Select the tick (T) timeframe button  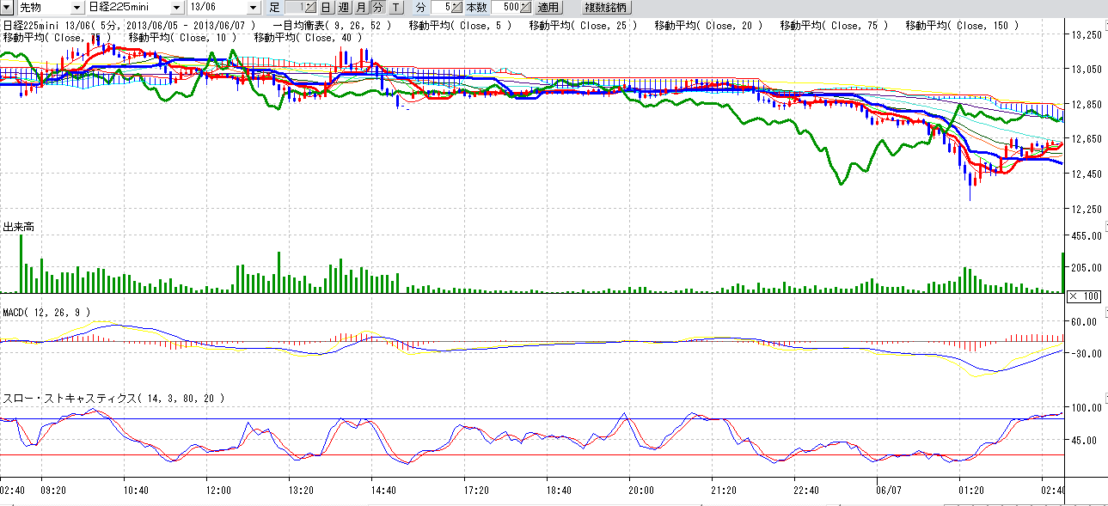click(x=395, y=8)
